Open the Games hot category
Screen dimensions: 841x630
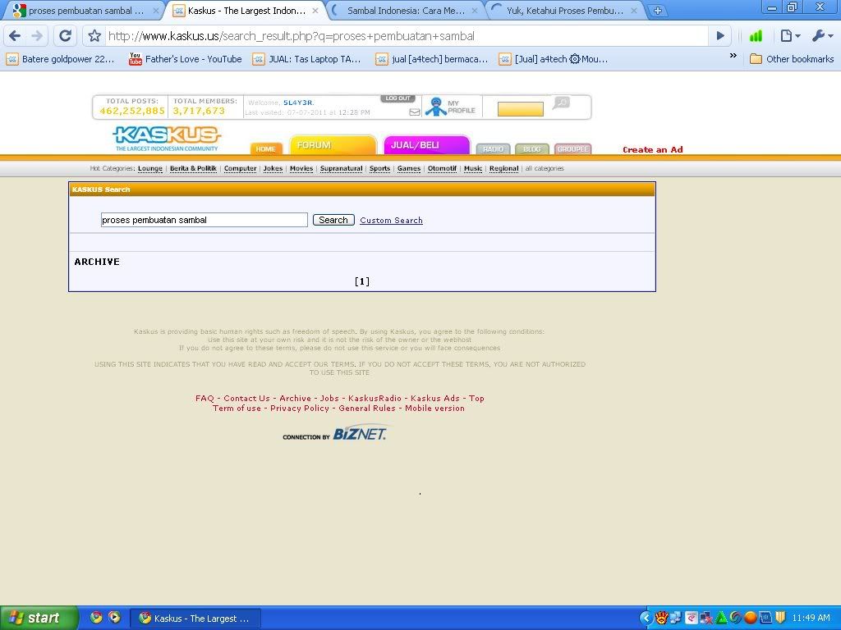(x=409, y=168)
